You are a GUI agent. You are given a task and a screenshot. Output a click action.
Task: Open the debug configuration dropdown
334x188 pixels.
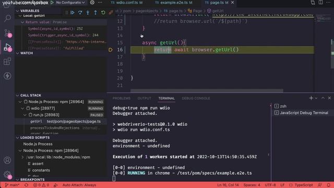[70, 3]
